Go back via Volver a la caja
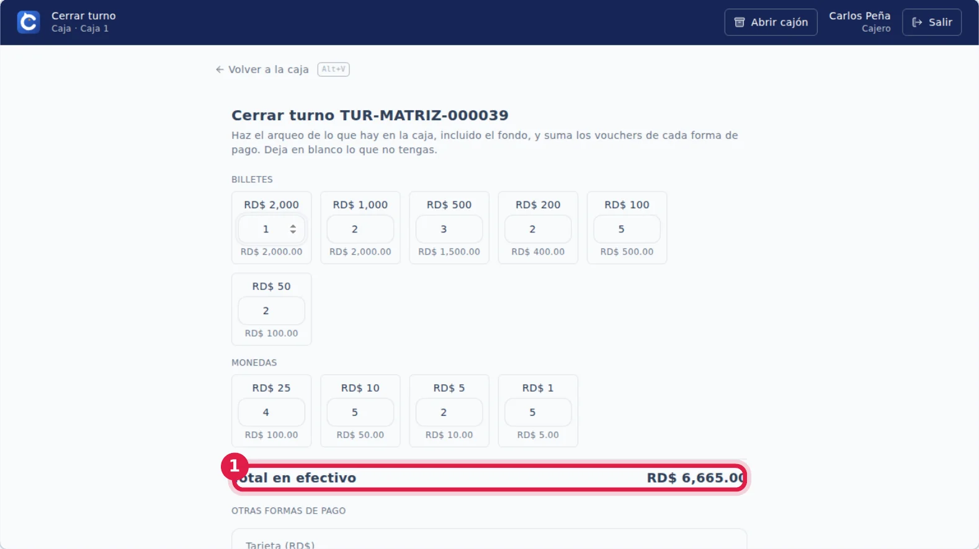Screen dimensions: 979x549 pyautogui.click(x=262, y=69)
